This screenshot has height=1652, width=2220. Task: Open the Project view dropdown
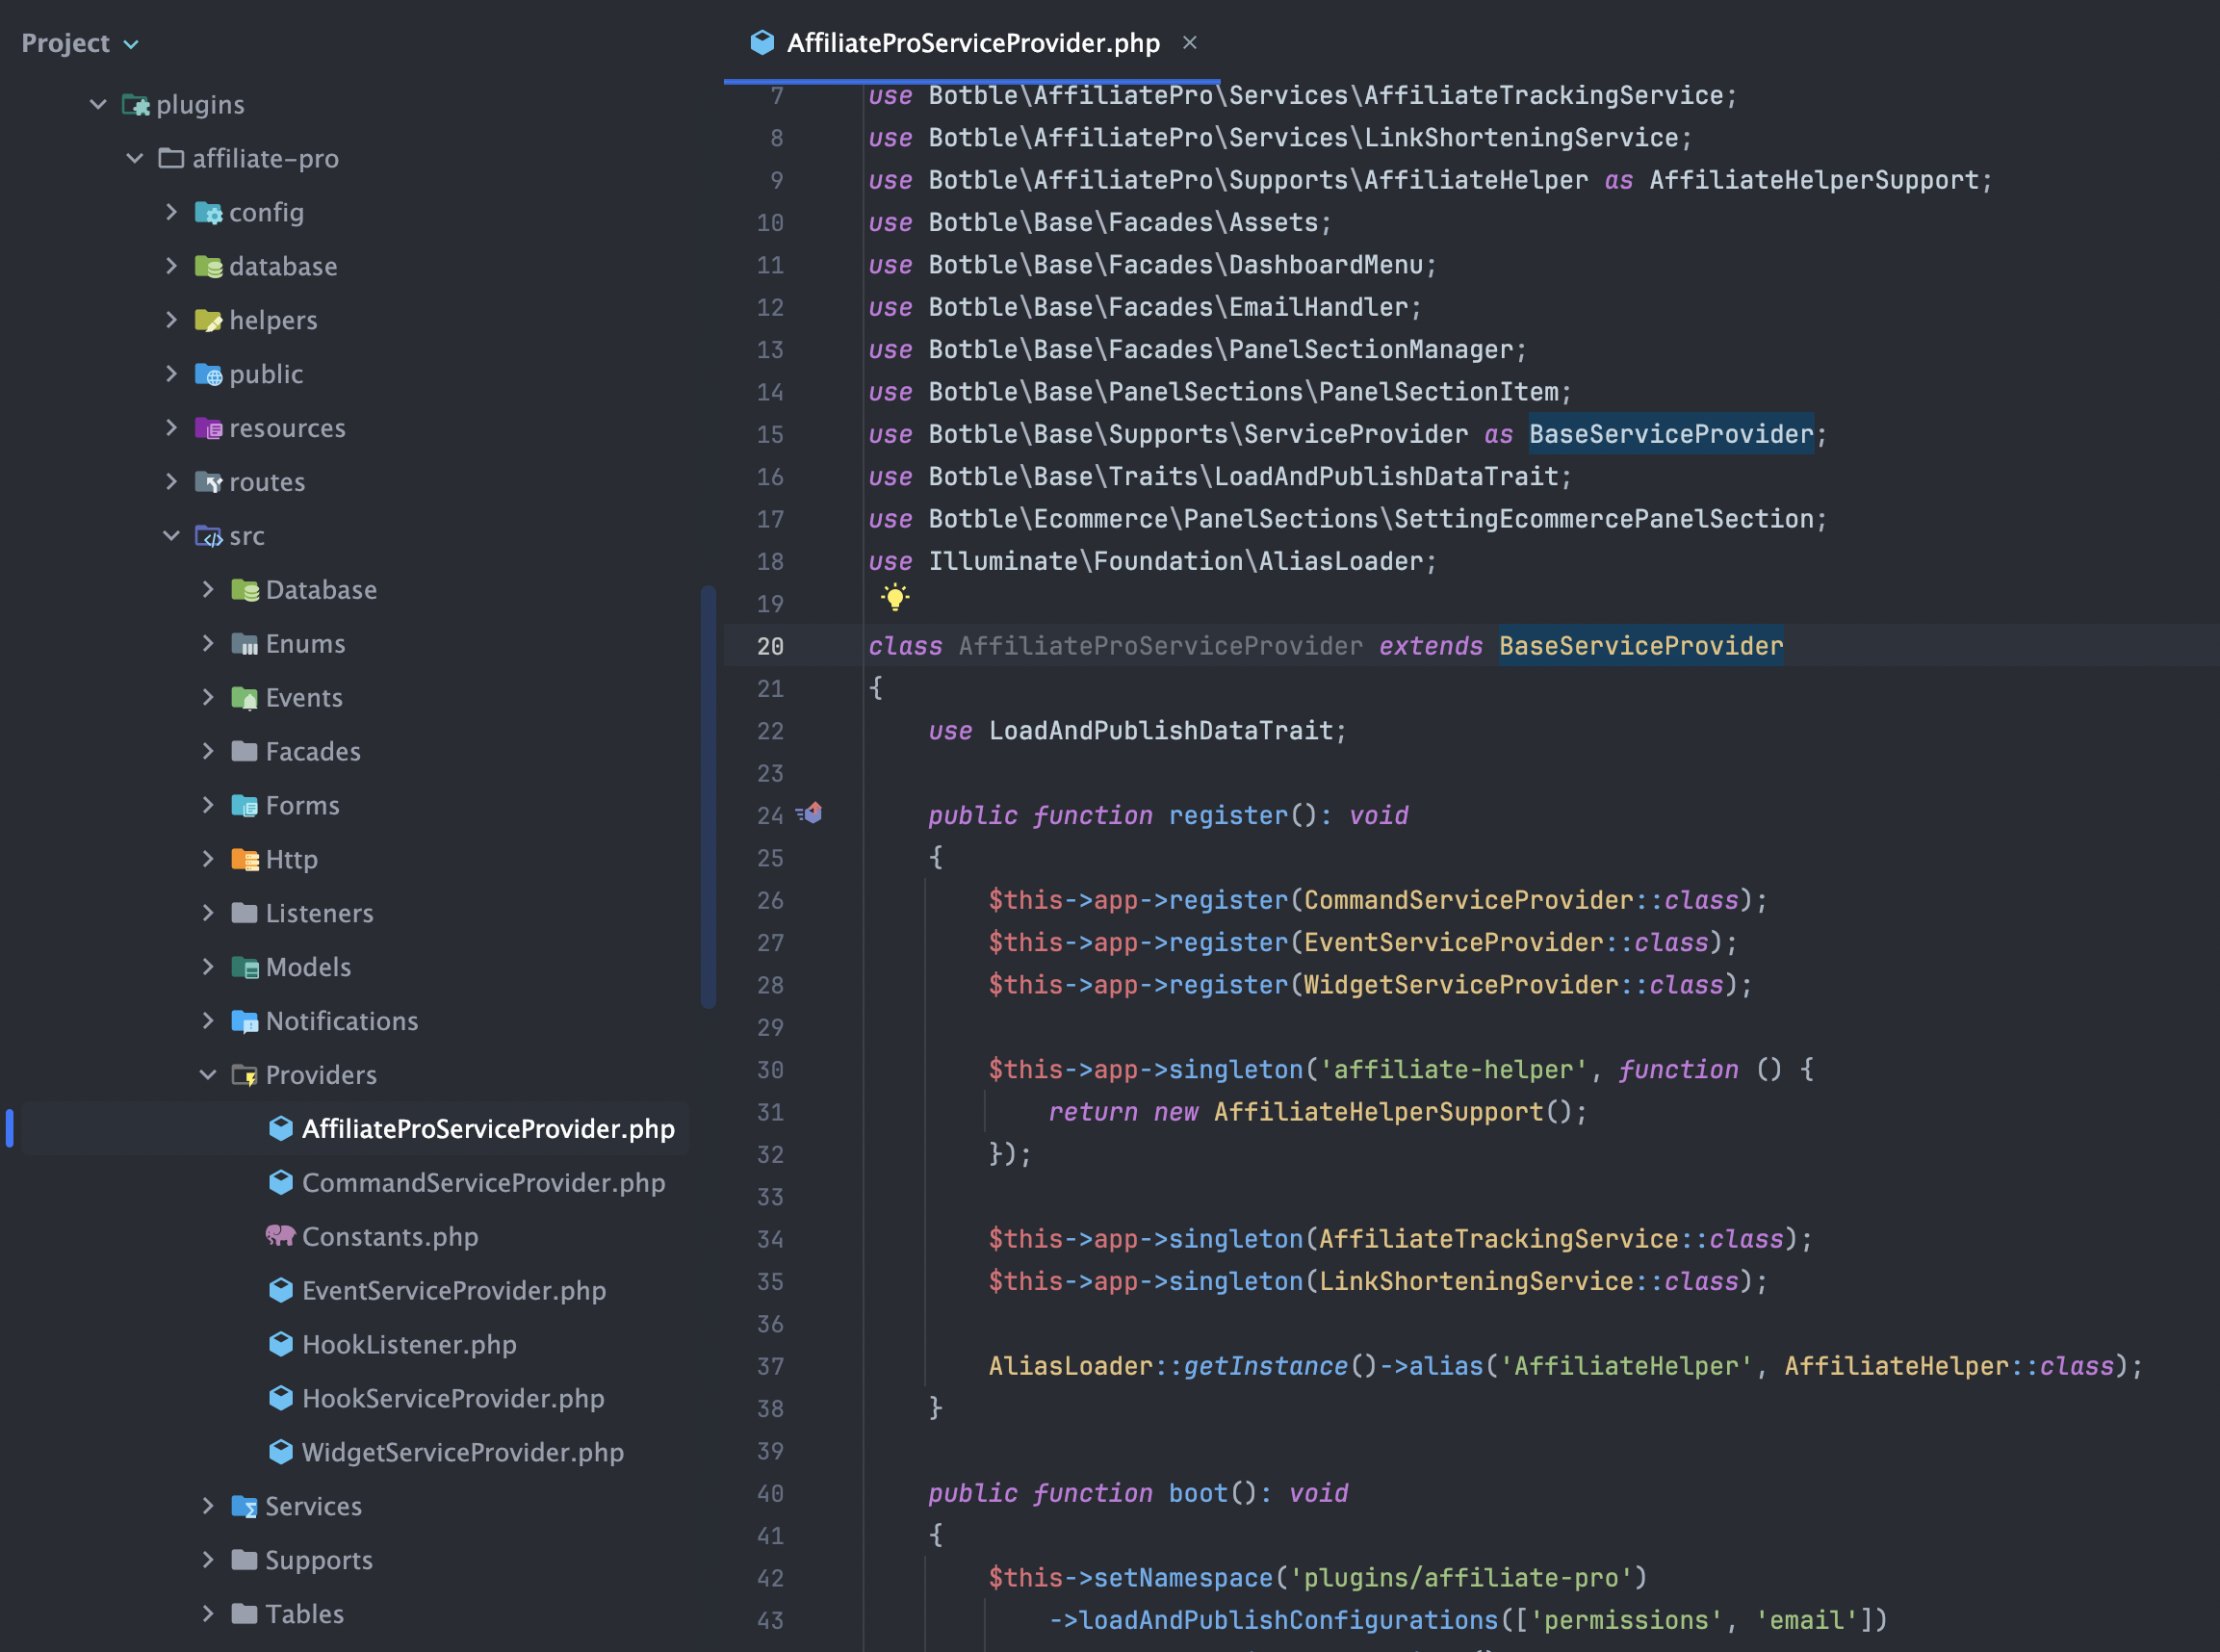[131, 44]
